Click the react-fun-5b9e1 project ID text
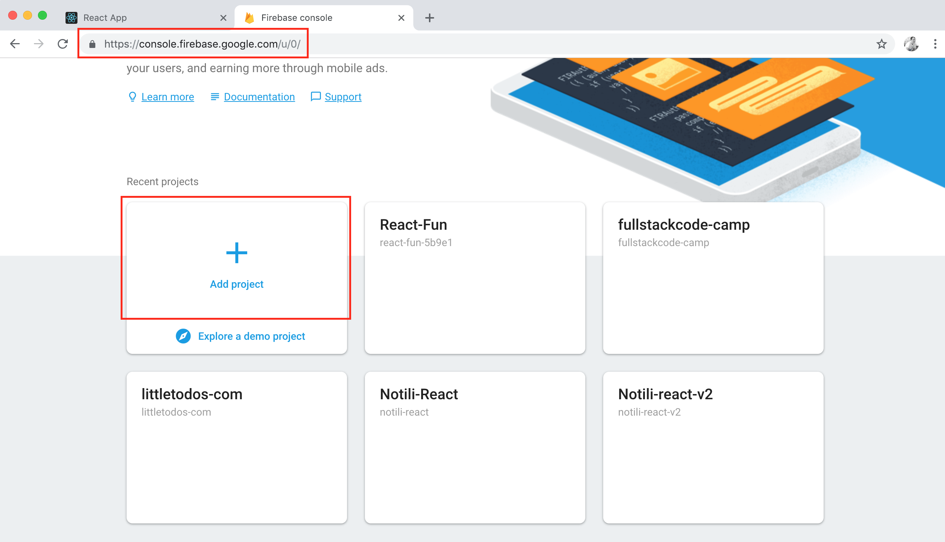The image size is (945, 542). 416,243
